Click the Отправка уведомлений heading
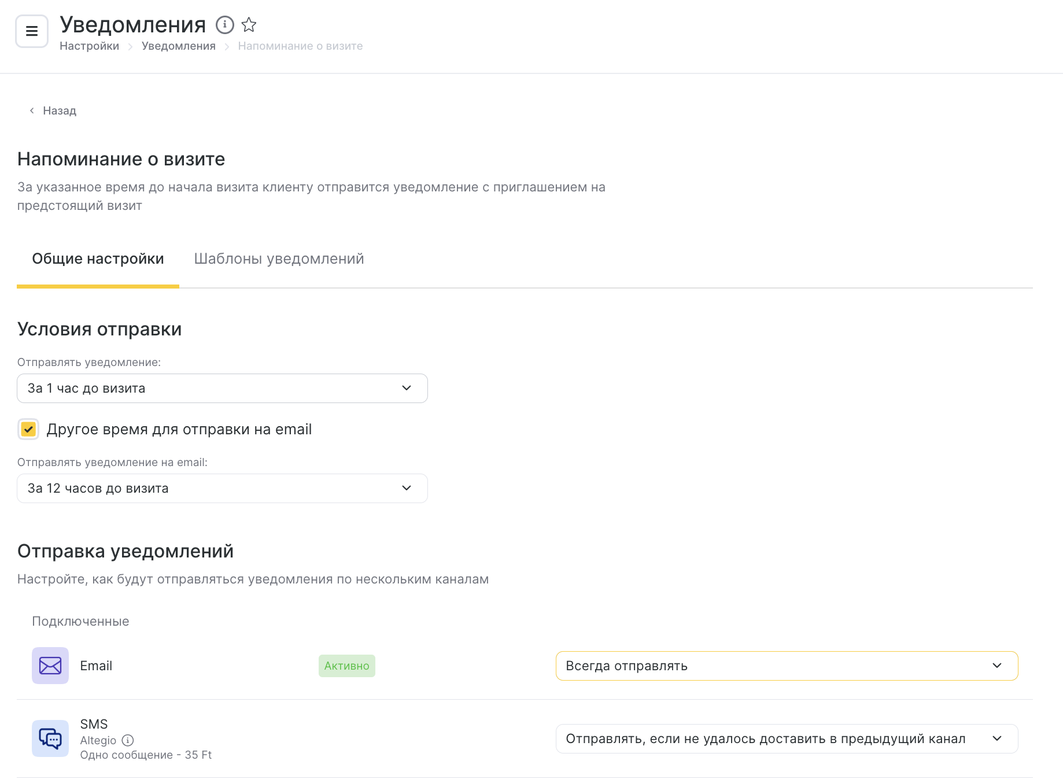This screenshot has width=1063, height=783. click(x=126, y=551)
